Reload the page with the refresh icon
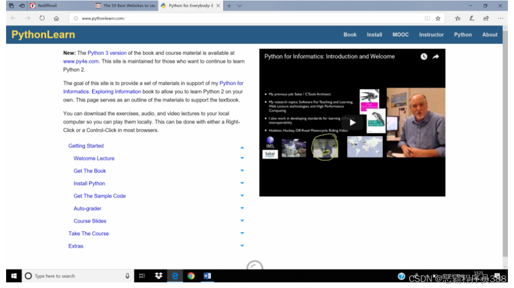This screenshot has width=514, height=288. 42,18
